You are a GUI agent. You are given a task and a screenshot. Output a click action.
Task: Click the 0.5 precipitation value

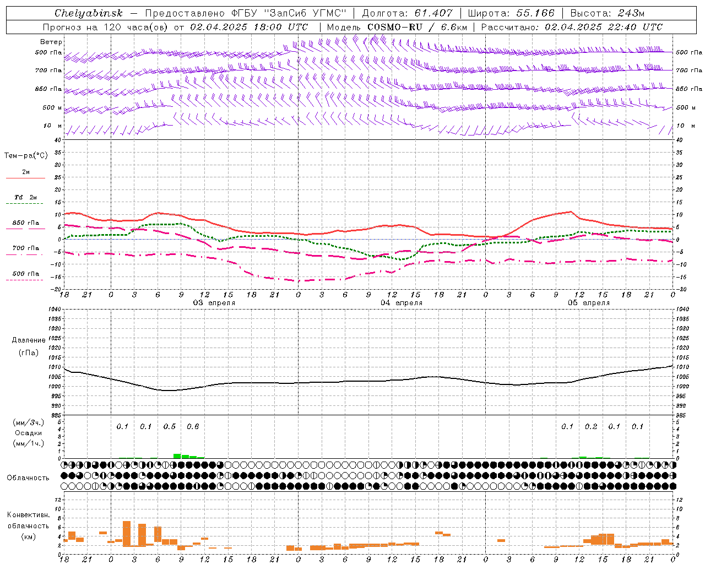tap(170, 427)
